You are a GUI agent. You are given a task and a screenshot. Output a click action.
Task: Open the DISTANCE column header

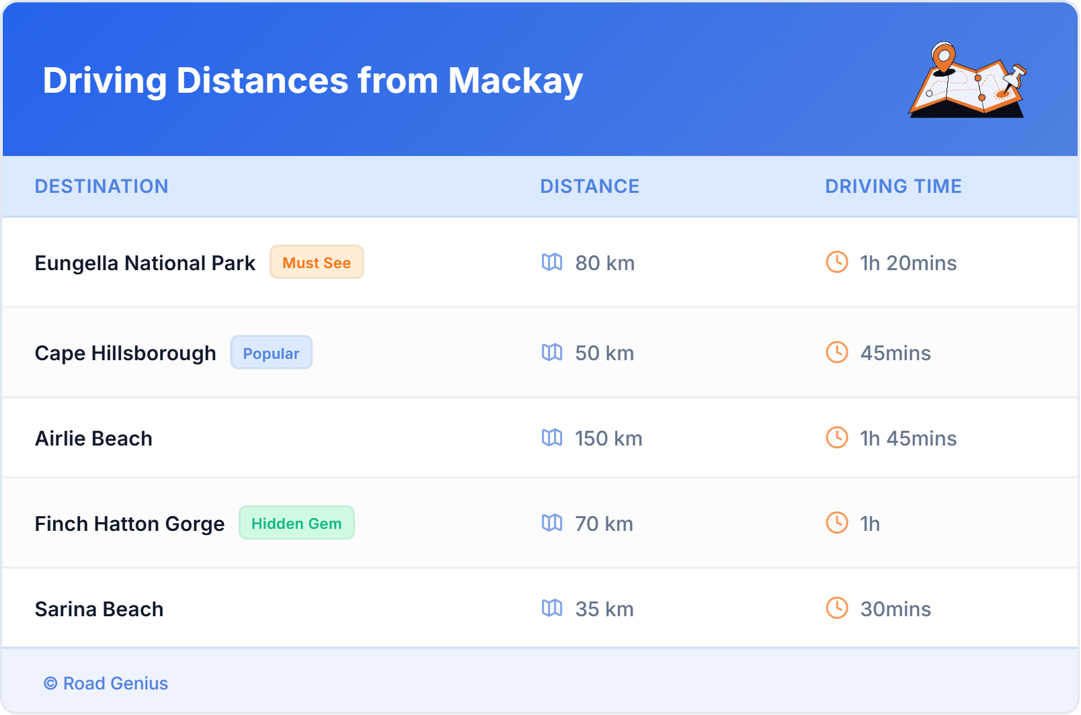(590, 186)
